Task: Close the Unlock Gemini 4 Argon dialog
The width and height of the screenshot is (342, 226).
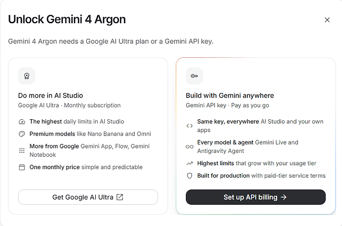Action: (327, 20)
